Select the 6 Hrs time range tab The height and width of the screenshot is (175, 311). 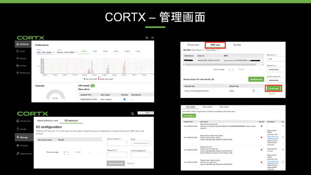(116, 51)
